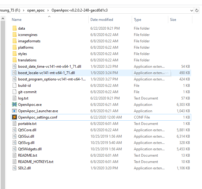Image resolution: width=202 pixels, height=189 pixels.
Task: Sort by the Size column header
Action: coord(173,20)
